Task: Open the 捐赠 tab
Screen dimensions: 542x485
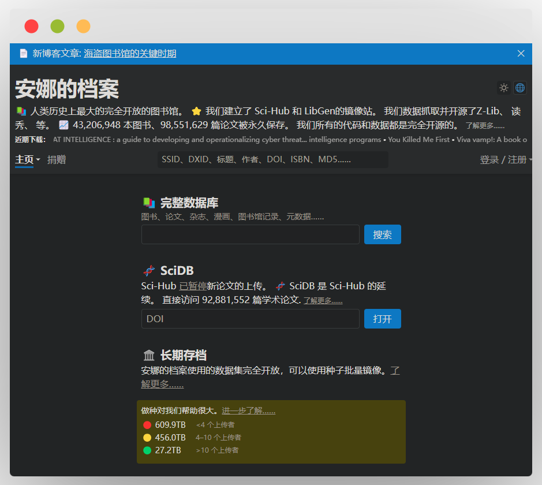Action: click(57, 159)
